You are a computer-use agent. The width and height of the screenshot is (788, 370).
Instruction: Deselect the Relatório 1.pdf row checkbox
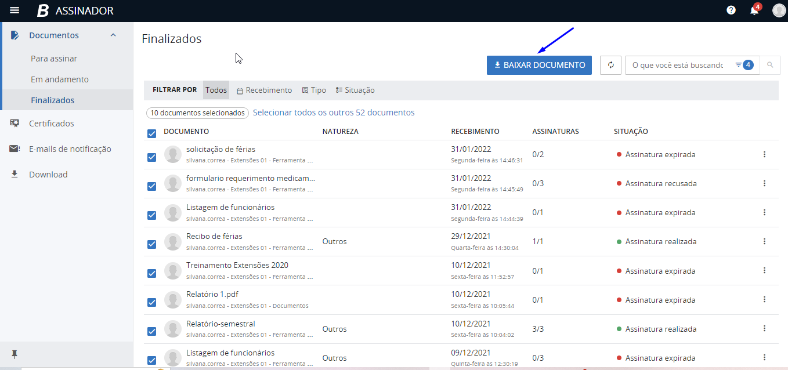click(152, 302)
